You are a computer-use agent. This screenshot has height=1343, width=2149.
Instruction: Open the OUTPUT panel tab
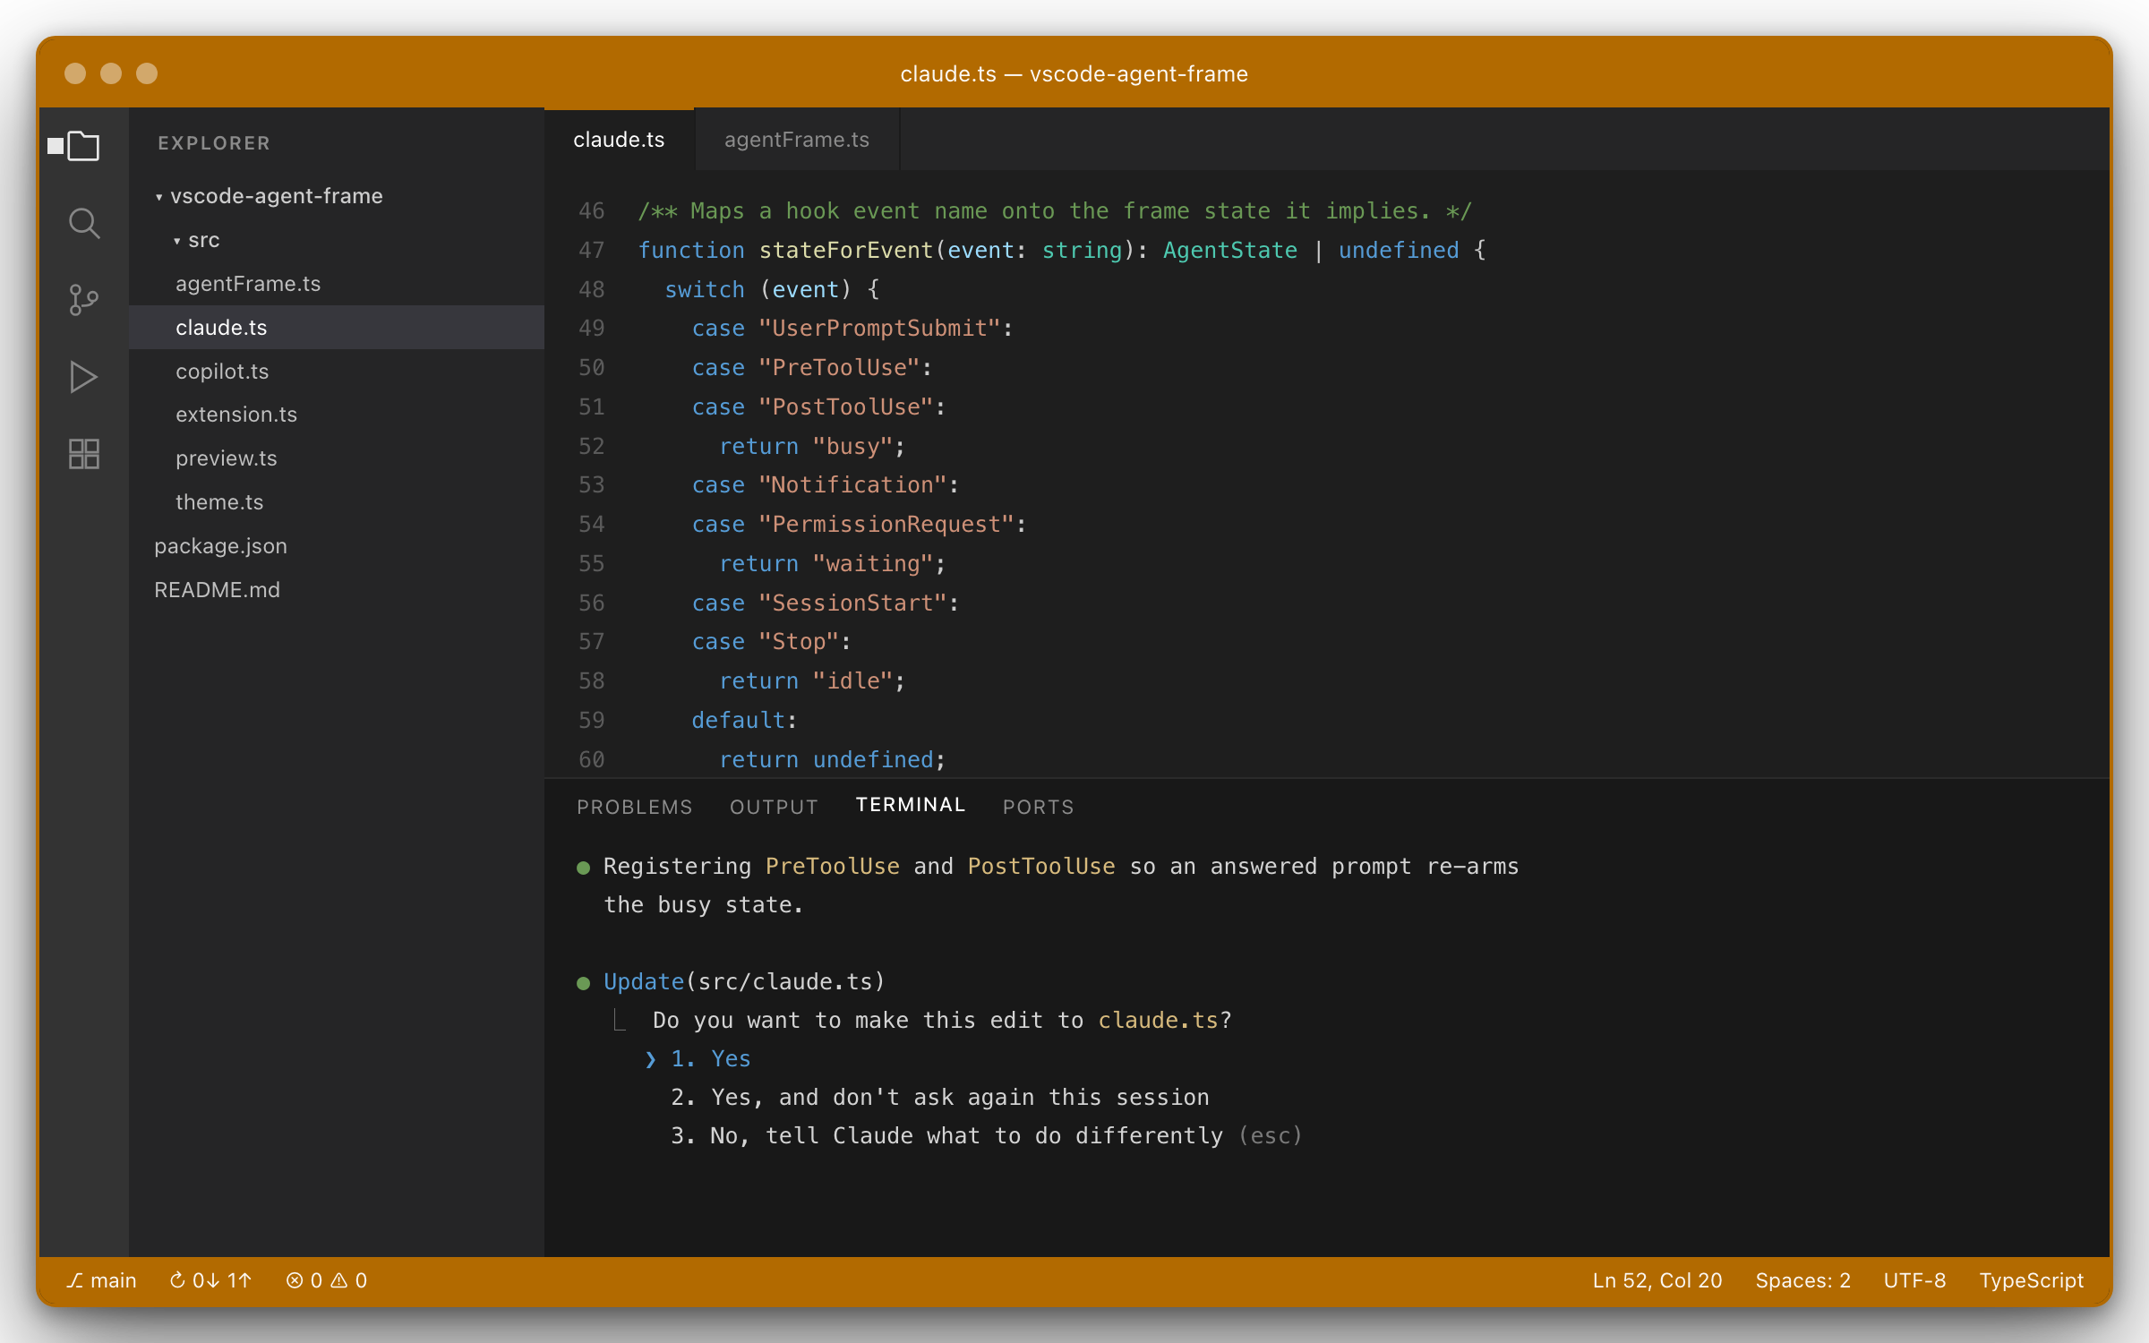tap(775, 807)
